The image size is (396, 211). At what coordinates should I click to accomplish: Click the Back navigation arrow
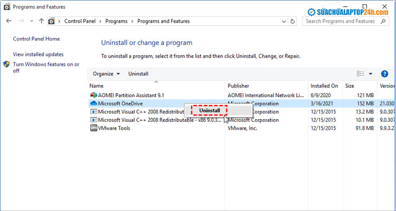point(9,21)
